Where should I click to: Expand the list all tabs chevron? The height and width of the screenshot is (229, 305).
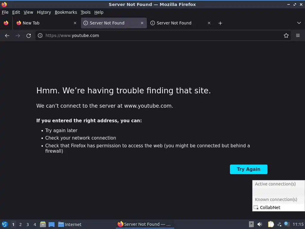299,23
